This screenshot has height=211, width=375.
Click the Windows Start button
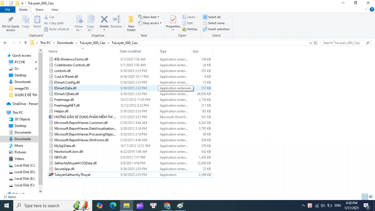7,206
